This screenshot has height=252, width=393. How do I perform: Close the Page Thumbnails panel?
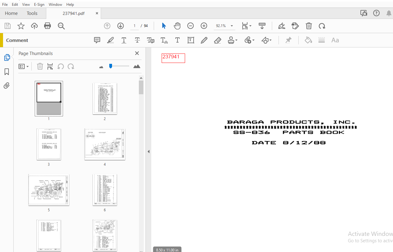[x=137, y=53]
